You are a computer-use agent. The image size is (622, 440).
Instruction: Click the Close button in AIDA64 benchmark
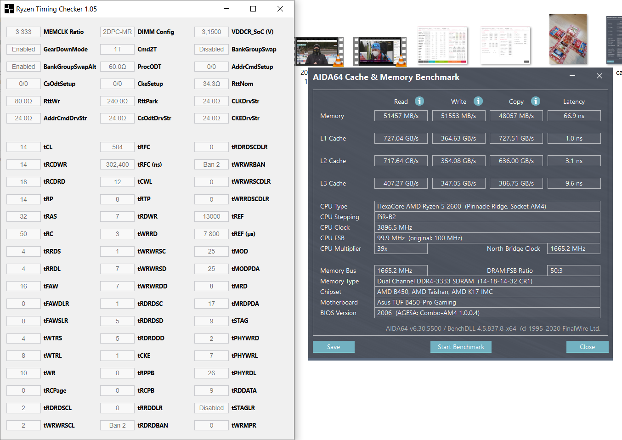[x=587, y=347]
